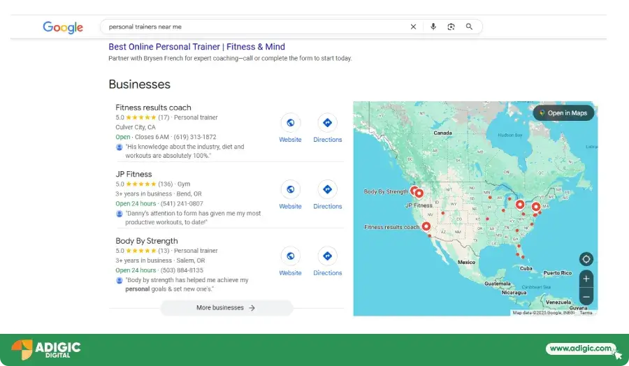This screenshot has height=366, width=629.
Task: Open website icon for JP Fitness
Action: click(x=291, y=189)
